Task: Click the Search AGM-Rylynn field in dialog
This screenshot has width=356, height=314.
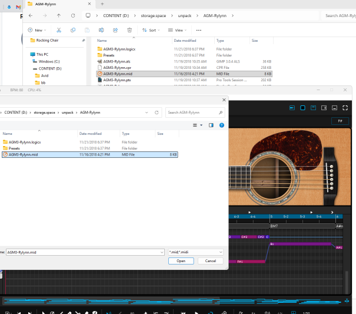Action: tap(195, 113)
